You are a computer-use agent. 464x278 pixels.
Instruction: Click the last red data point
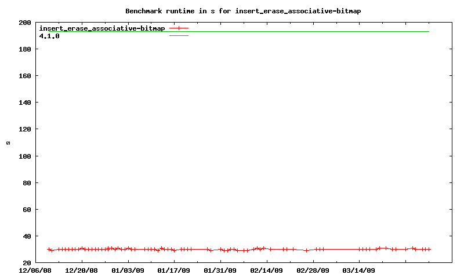point(429,249)
